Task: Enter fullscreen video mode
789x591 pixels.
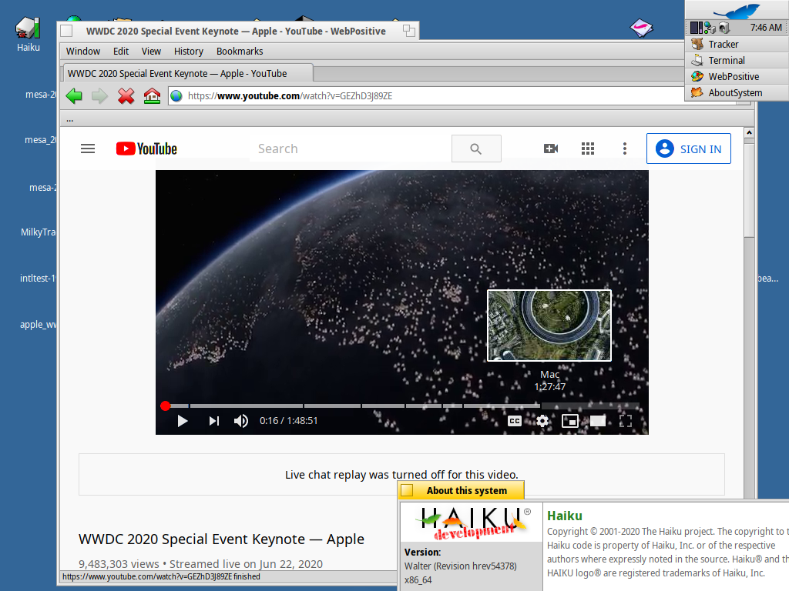Action: (x=626, y=421)
